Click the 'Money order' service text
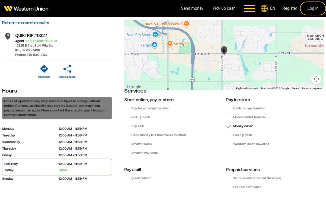Viewport: 326px width, 204px height. click(x=243, y=126)
